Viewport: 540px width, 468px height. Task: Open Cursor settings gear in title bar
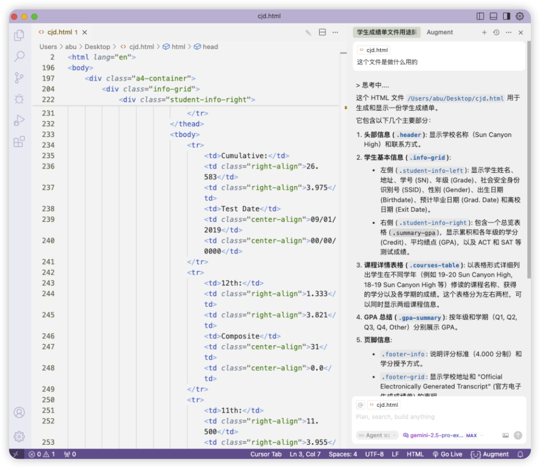[x=519, y=16]
